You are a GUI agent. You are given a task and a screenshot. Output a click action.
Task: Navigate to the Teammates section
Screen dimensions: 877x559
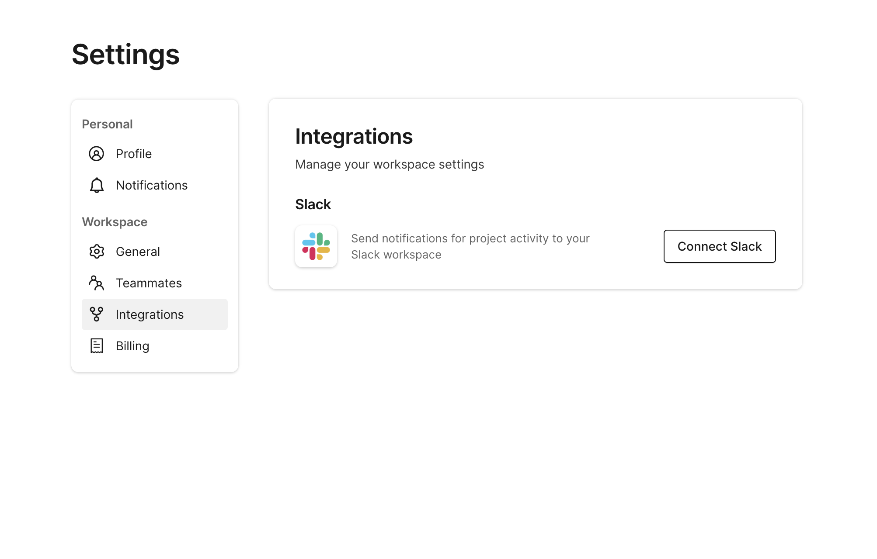pyautogui.click(x=149, y=283)
